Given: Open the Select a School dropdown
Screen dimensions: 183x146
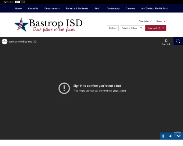Looking at the screenshot, I should [132, 28].
